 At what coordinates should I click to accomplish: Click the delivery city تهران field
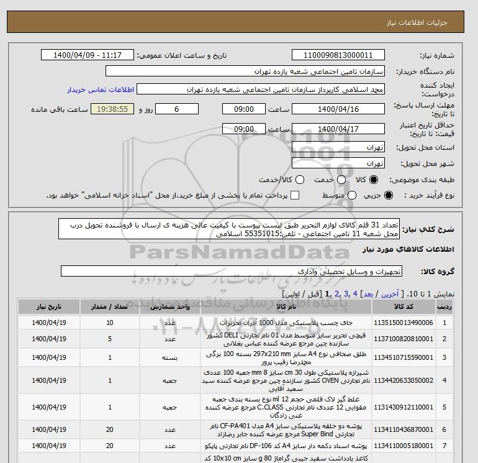338,163
